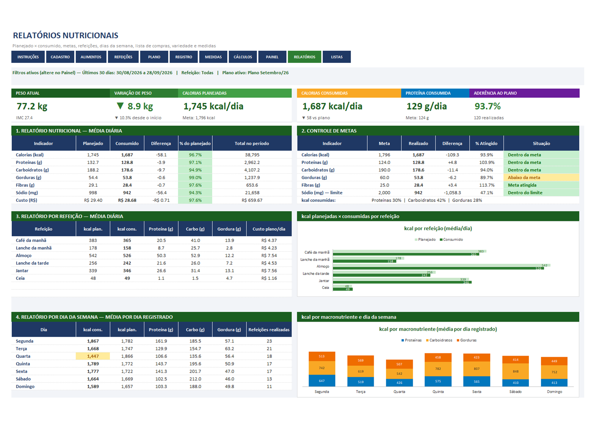Select the 'Custo plano/dia' column header
The width and height of the screenshot is (616, 423).
[x=269, y=229]
